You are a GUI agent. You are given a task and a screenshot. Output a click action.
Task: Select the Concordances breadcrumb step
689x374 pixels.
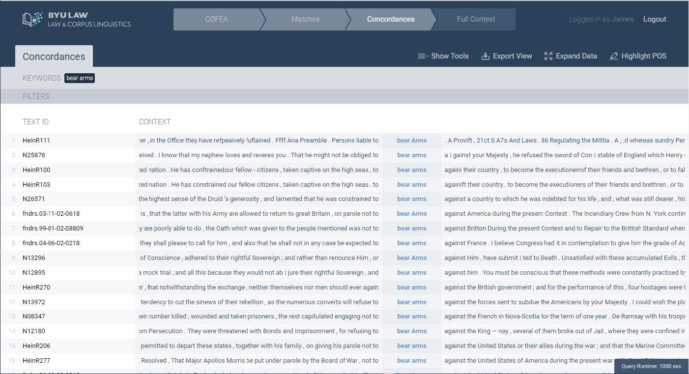point(391,19)
